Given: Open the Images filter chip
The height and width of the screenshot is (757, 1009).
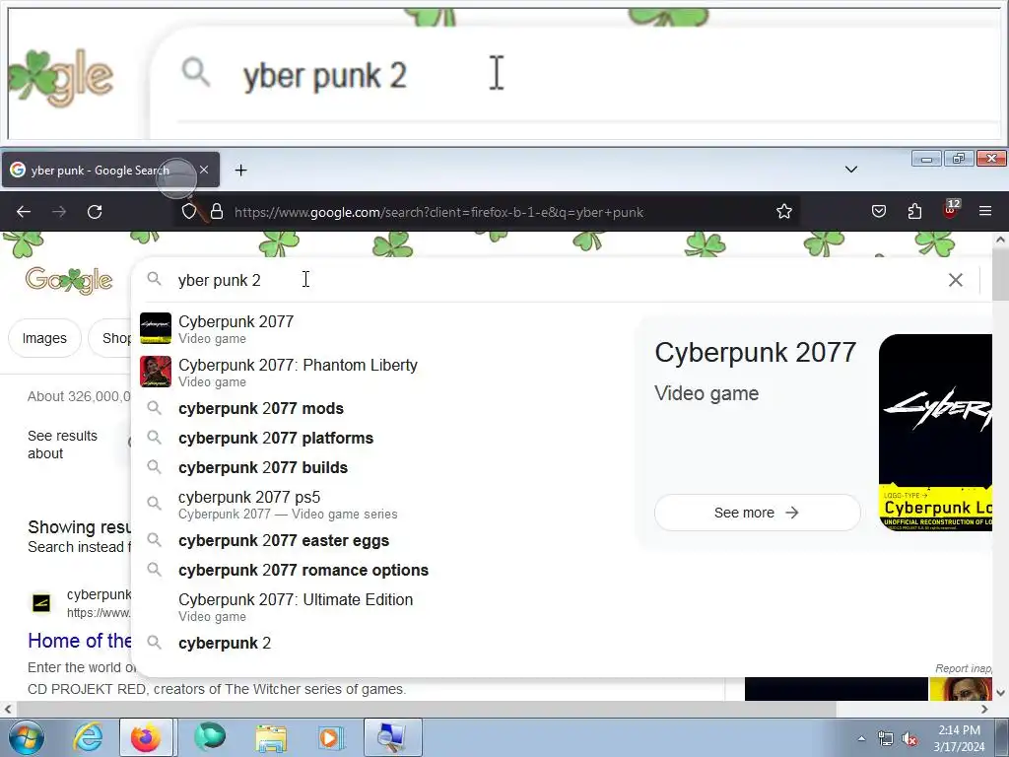Looking at the screenshot, I should tap(44, 338).
